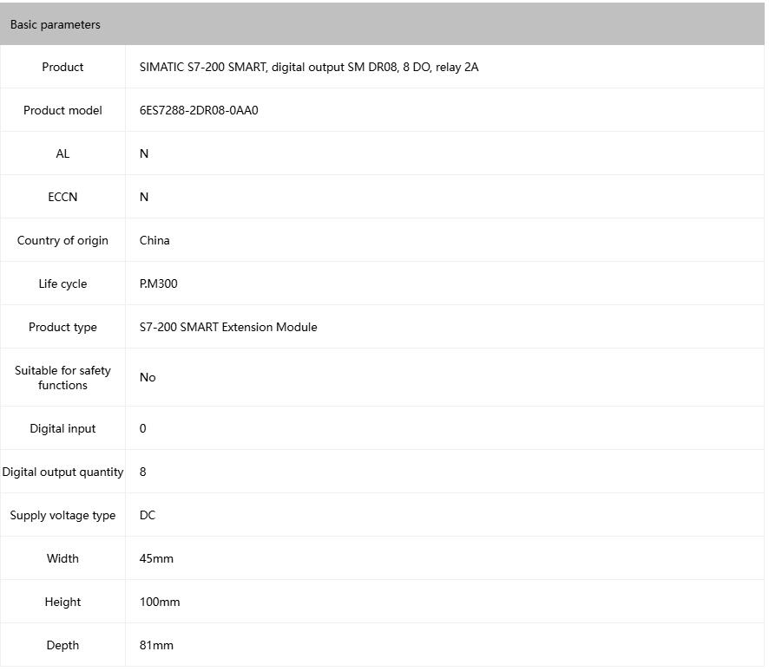Click the Product label cell

tap(62, 67)
